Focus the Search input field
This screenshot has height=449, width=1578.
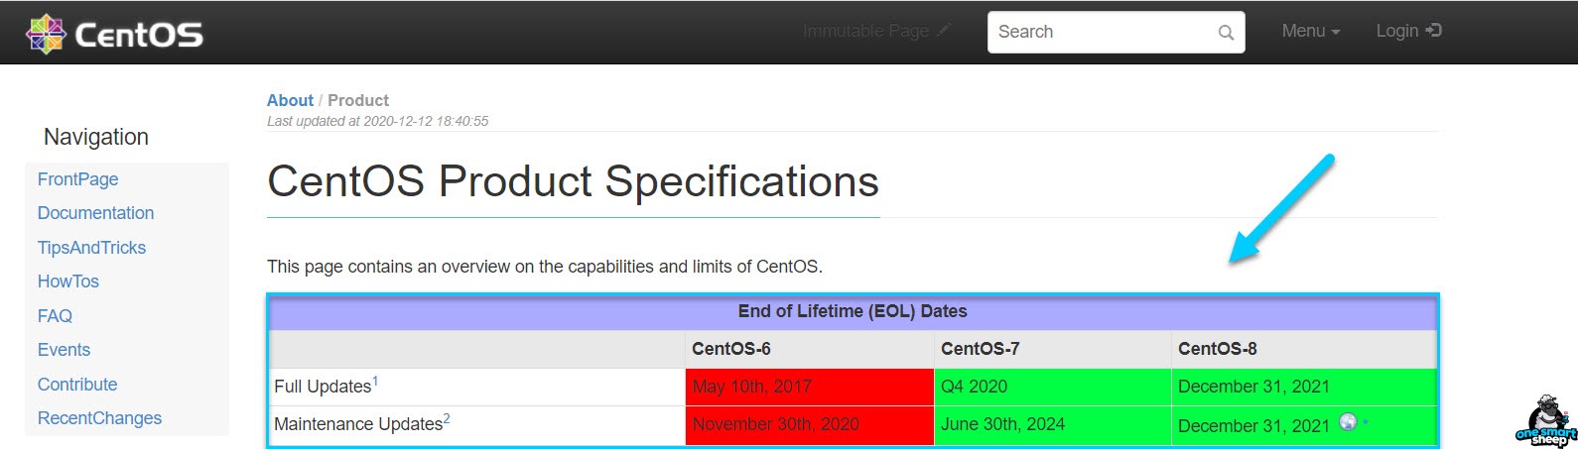click(1116, 32)
